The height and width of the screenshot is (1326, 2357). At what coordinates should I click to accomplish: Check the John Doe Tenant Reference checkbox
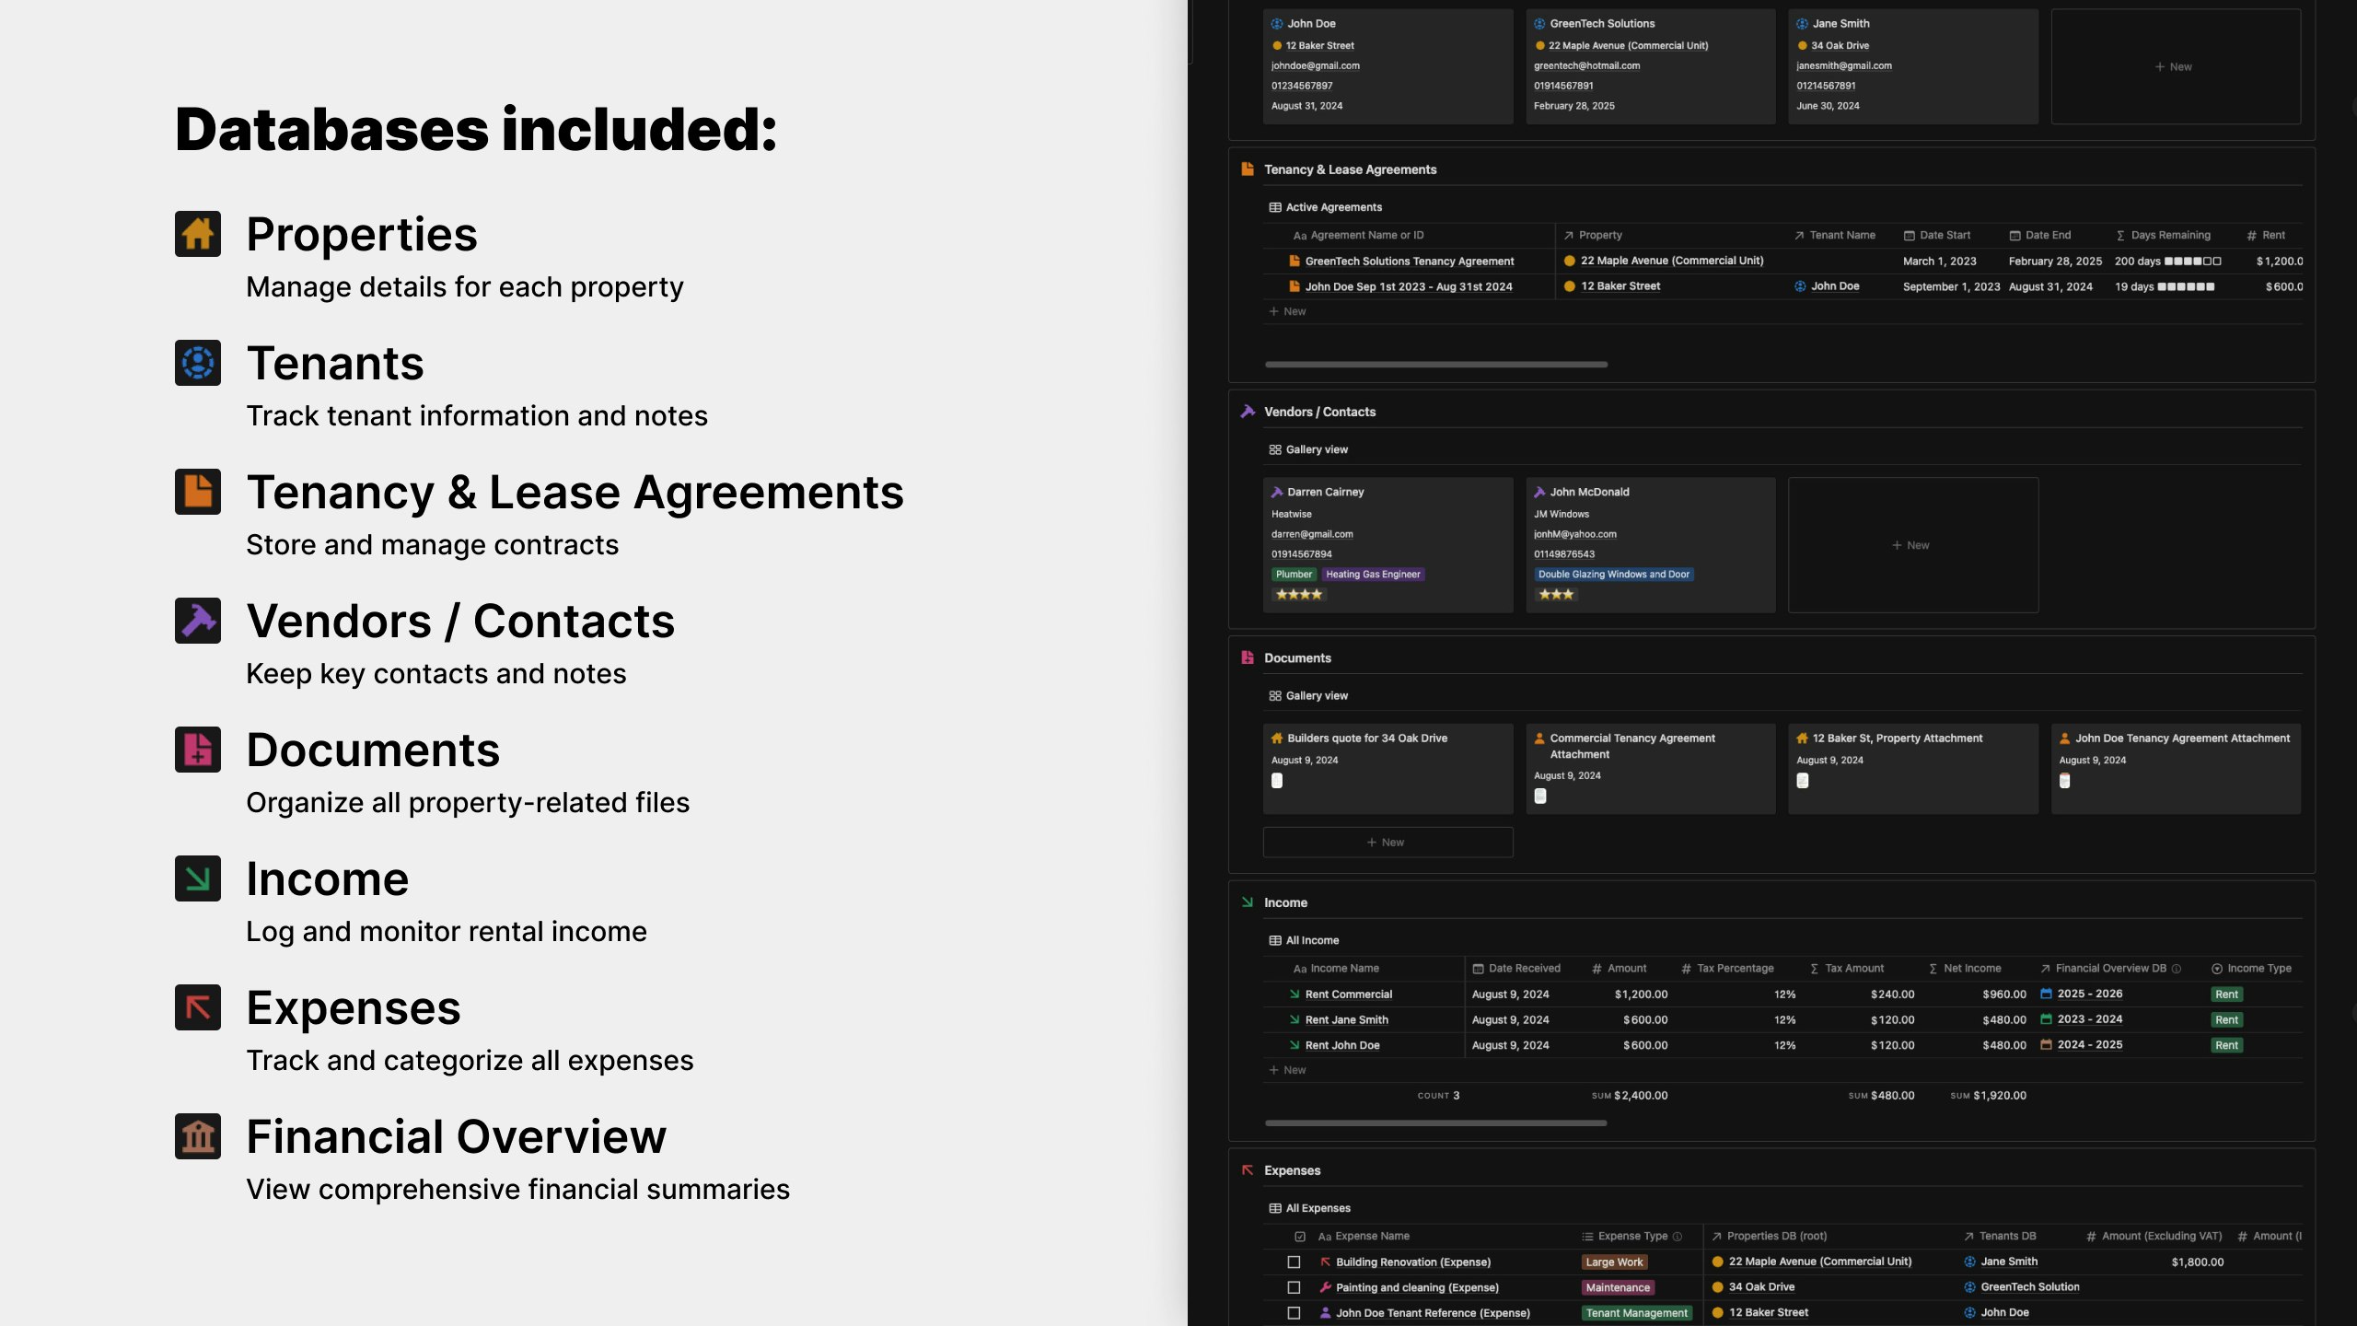pyautogui.click(x=1295, y=1312)
